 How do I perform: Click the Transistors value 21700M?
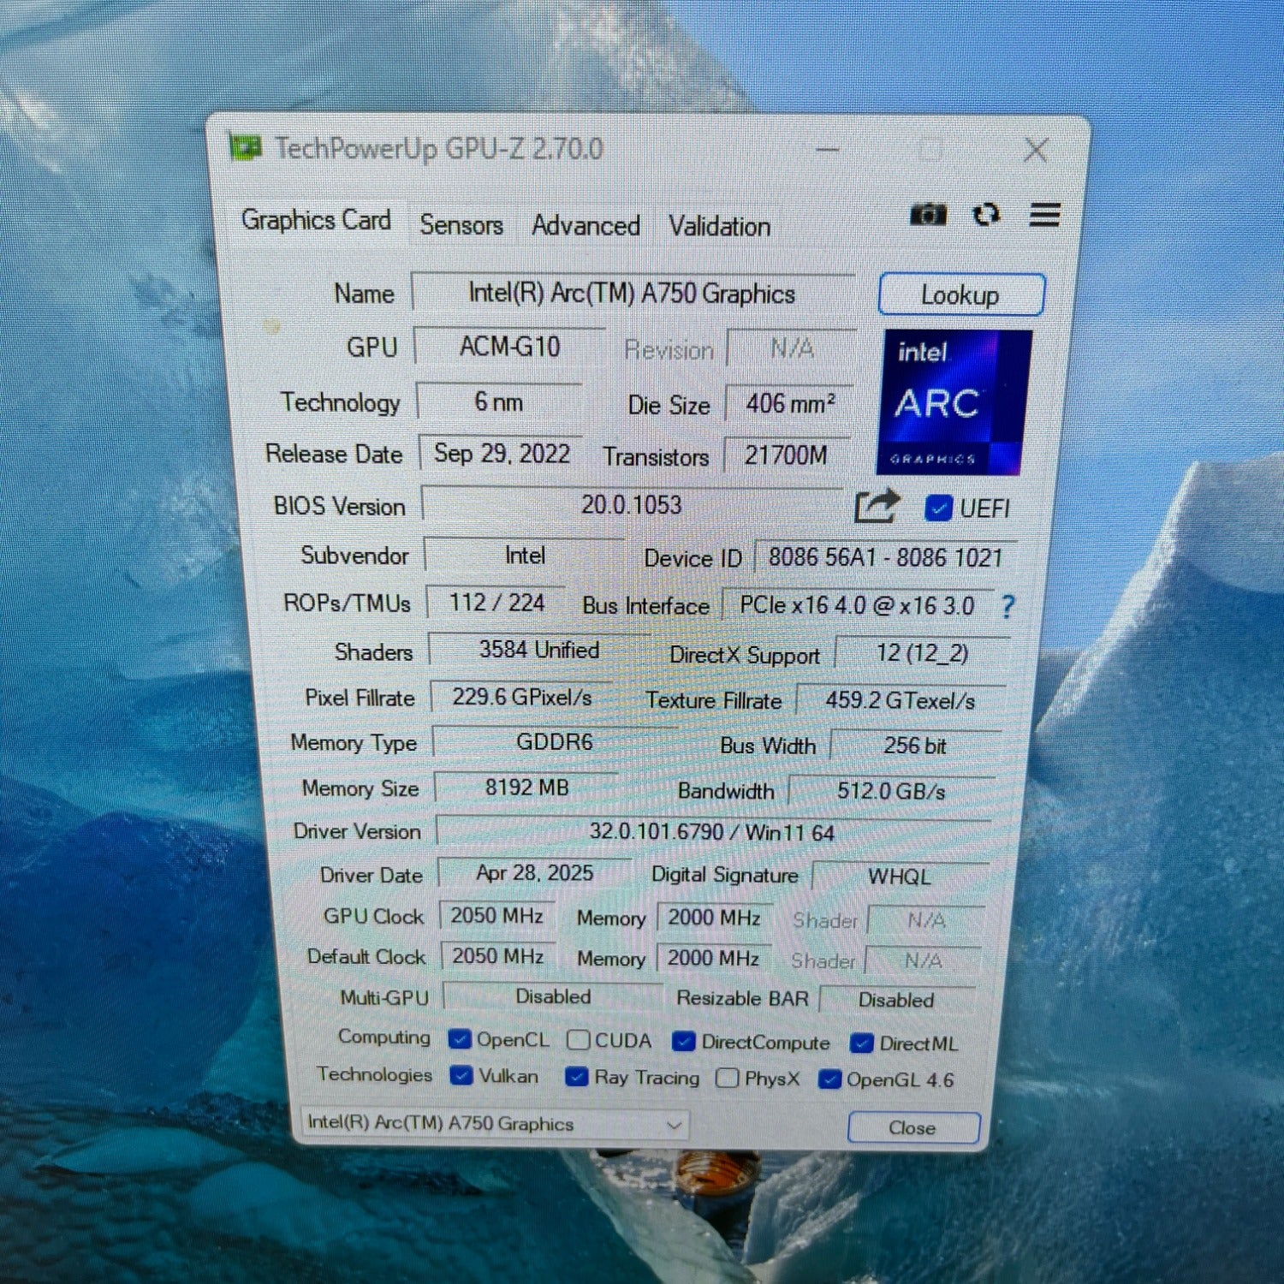786,455
